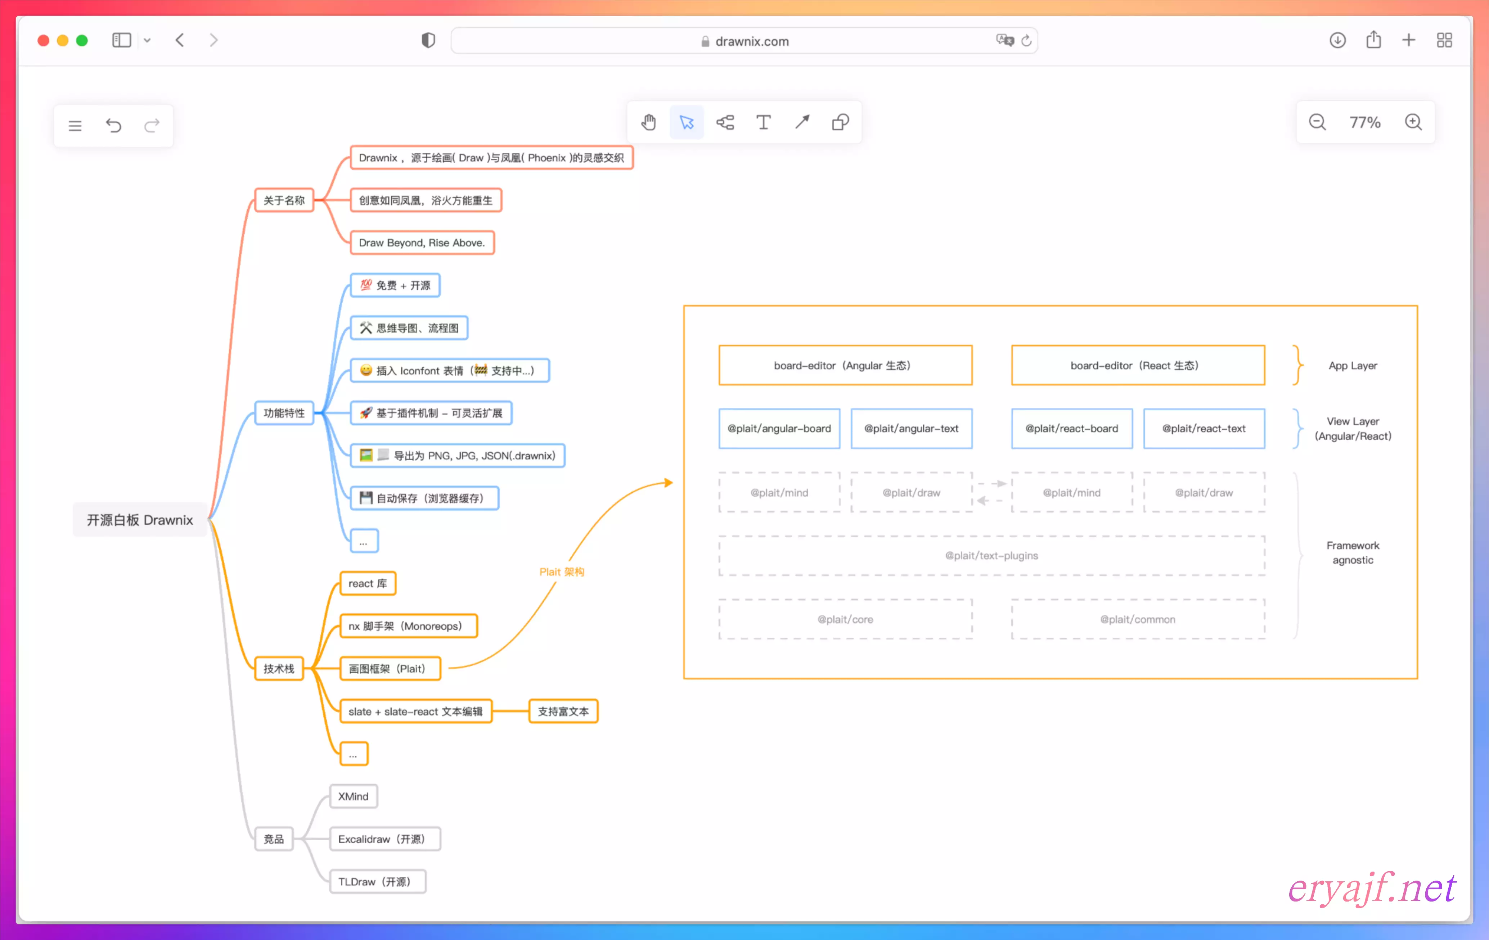Zoom out the canvas
Image resolution: width=1489 pixels, height=940 pixels.
point(1317,122)
